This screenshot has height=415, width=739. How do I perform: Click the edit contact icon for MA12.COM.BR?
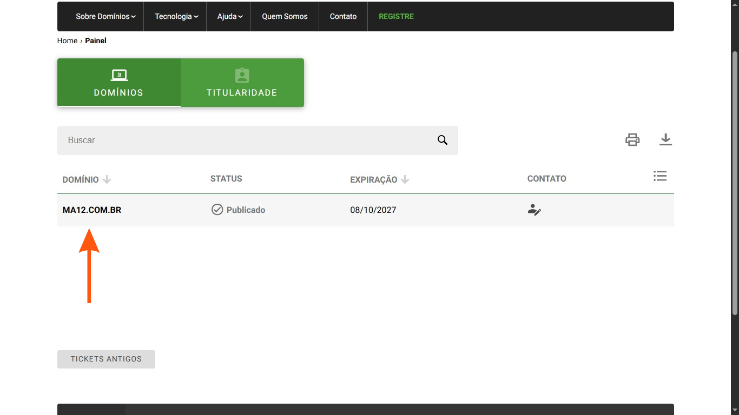coord(535,210)
